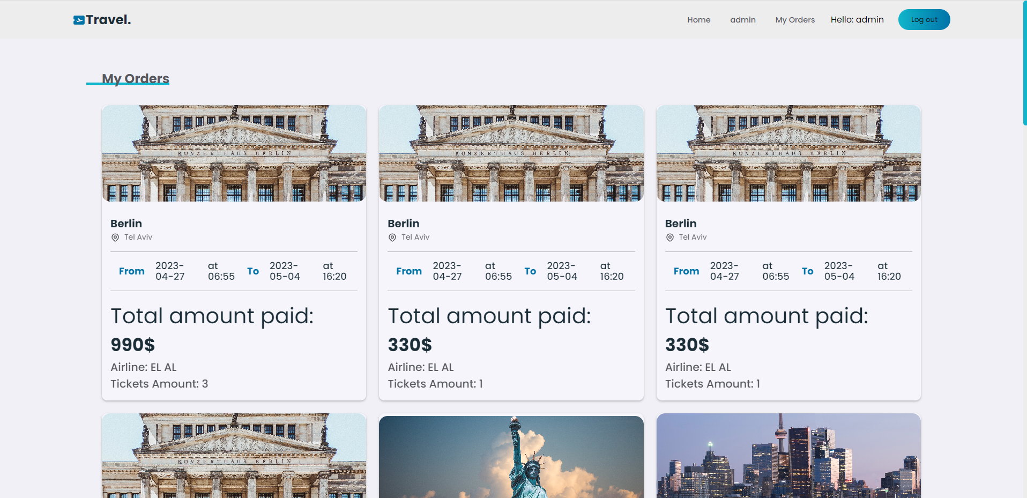This screenshot has width=1027, height=498.
Task: Click the Travel paper-plane logo icon
Action: click(x=79, y=19)
